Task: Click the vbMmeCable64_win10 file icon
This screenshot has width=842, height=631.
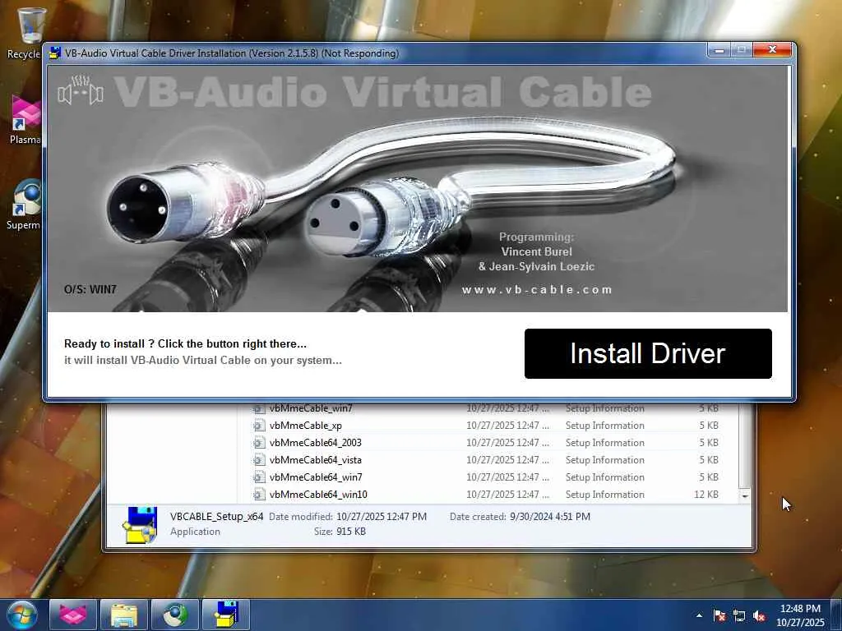Action: pyautogui.click(x=259, y=494)
